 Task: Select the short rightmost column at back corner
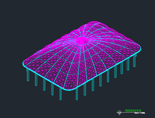pyautogui.click(x=136, y=55)
